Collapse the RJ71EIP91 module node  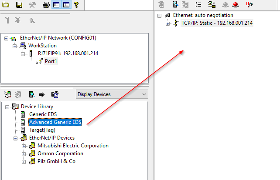(23, 54)
